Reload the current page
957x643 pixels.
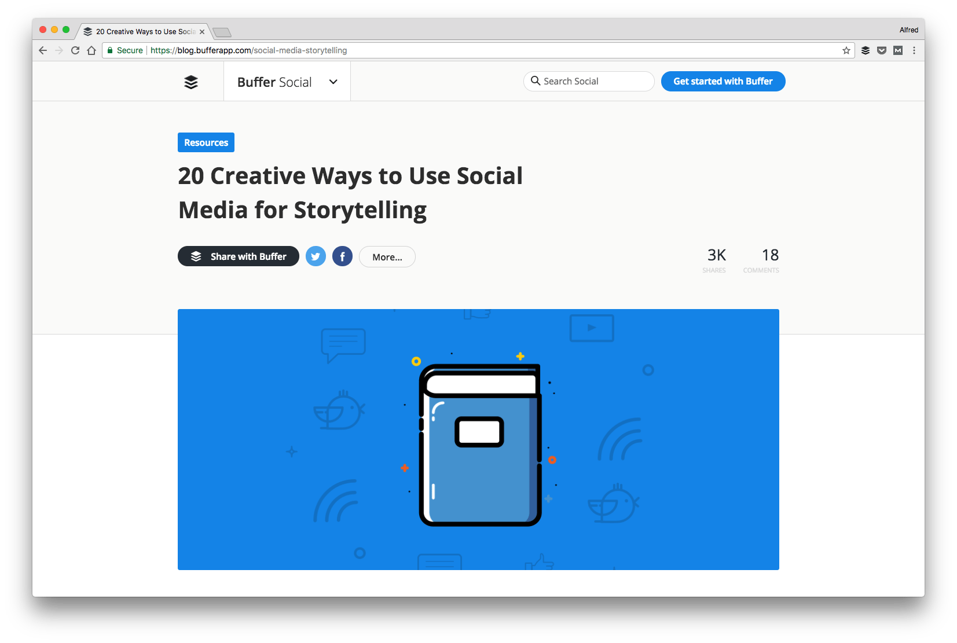tap(75, 50)
